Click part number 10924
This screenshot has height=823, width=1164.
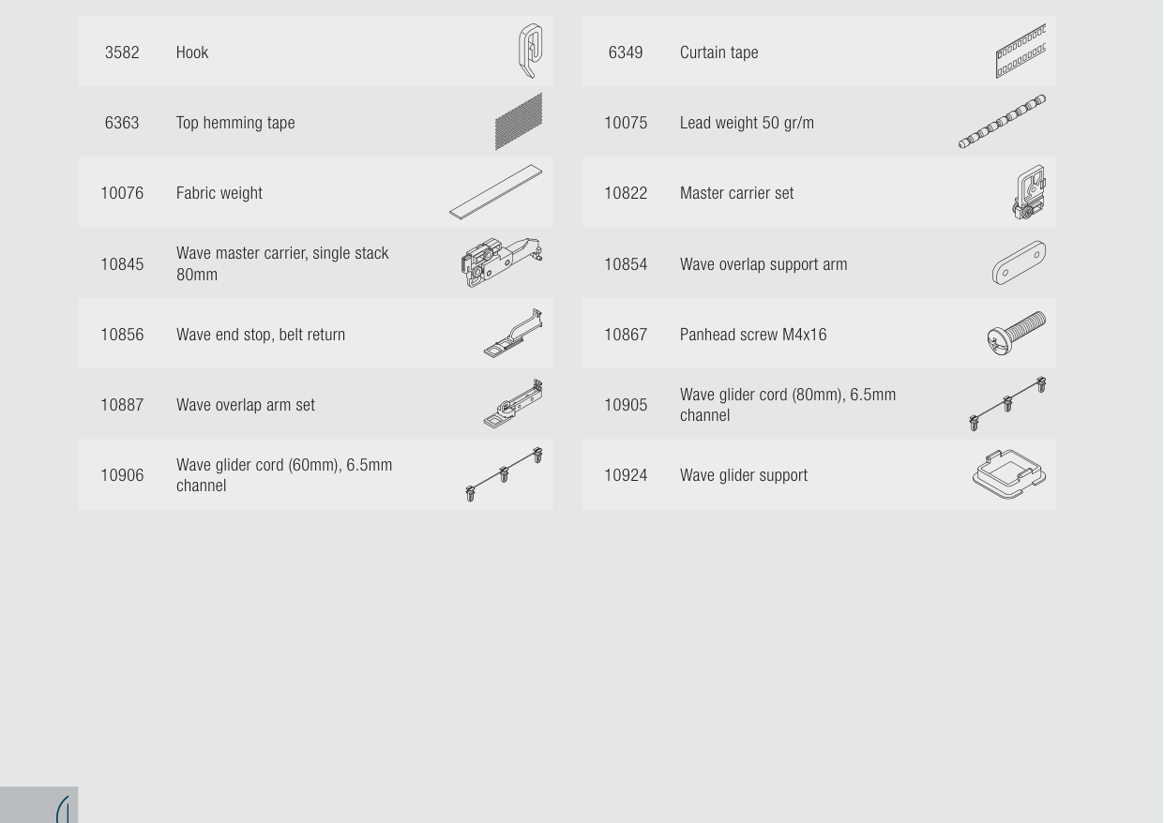(x=626, y=475)
